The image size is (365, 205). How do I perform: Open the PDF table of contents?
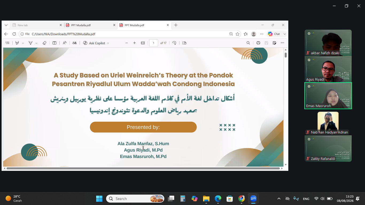tap(7, 43)
